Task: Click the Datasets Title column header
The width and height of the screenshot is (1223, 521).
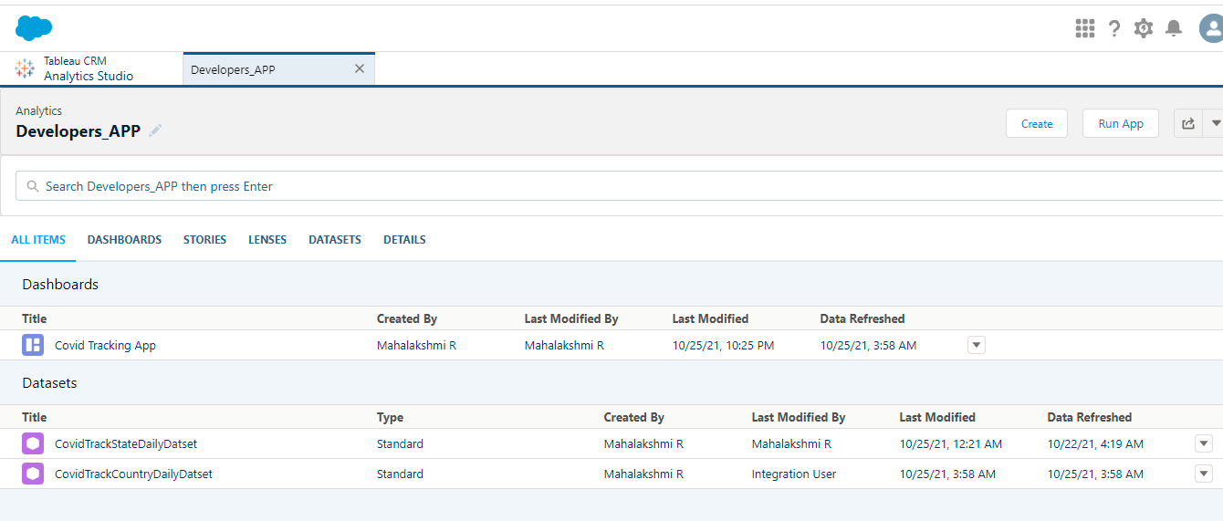Action: [x=35, y=417]
